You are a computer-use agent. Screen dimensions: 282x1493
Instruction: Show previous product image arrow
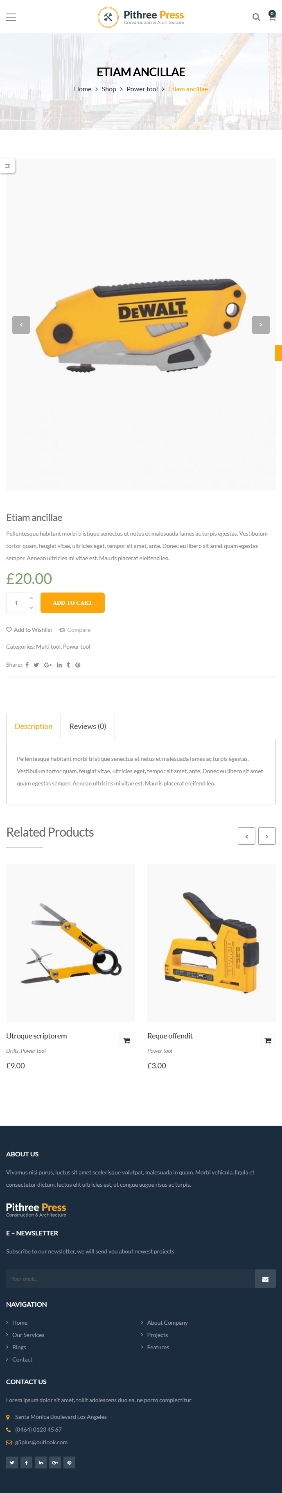pos(21,325)
